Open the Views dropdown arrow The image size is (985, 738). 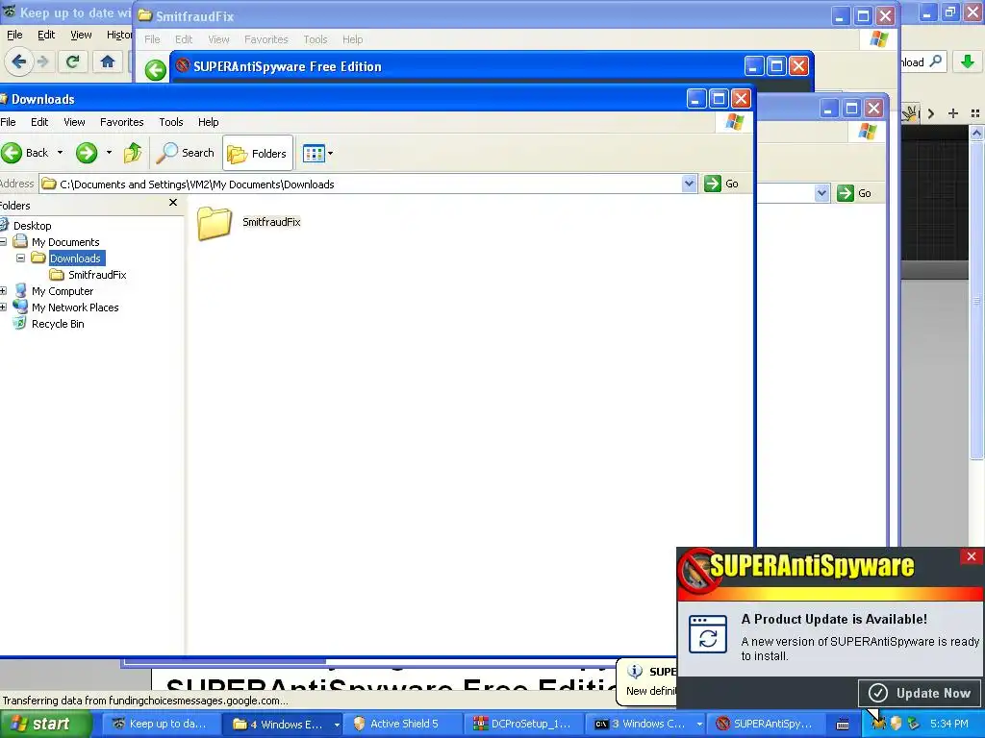point(331,153)
